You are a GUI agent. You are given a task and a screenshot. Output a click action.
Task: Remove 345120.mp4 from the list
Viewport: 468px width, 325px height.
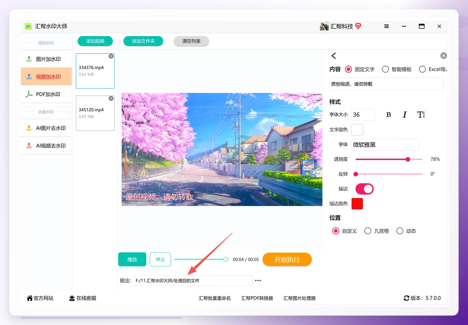point(111,98)
